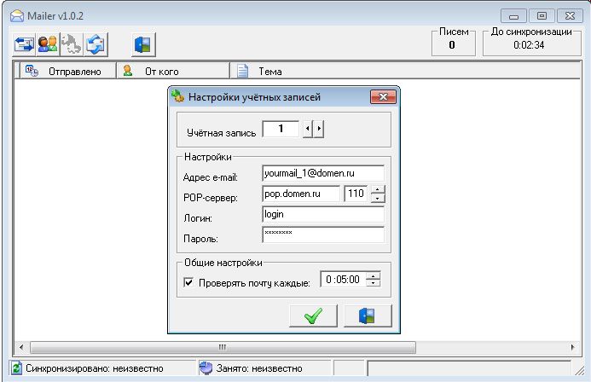591x382 pixels.
Task: Sort by the От кого column header
Action: pos(173,72)
